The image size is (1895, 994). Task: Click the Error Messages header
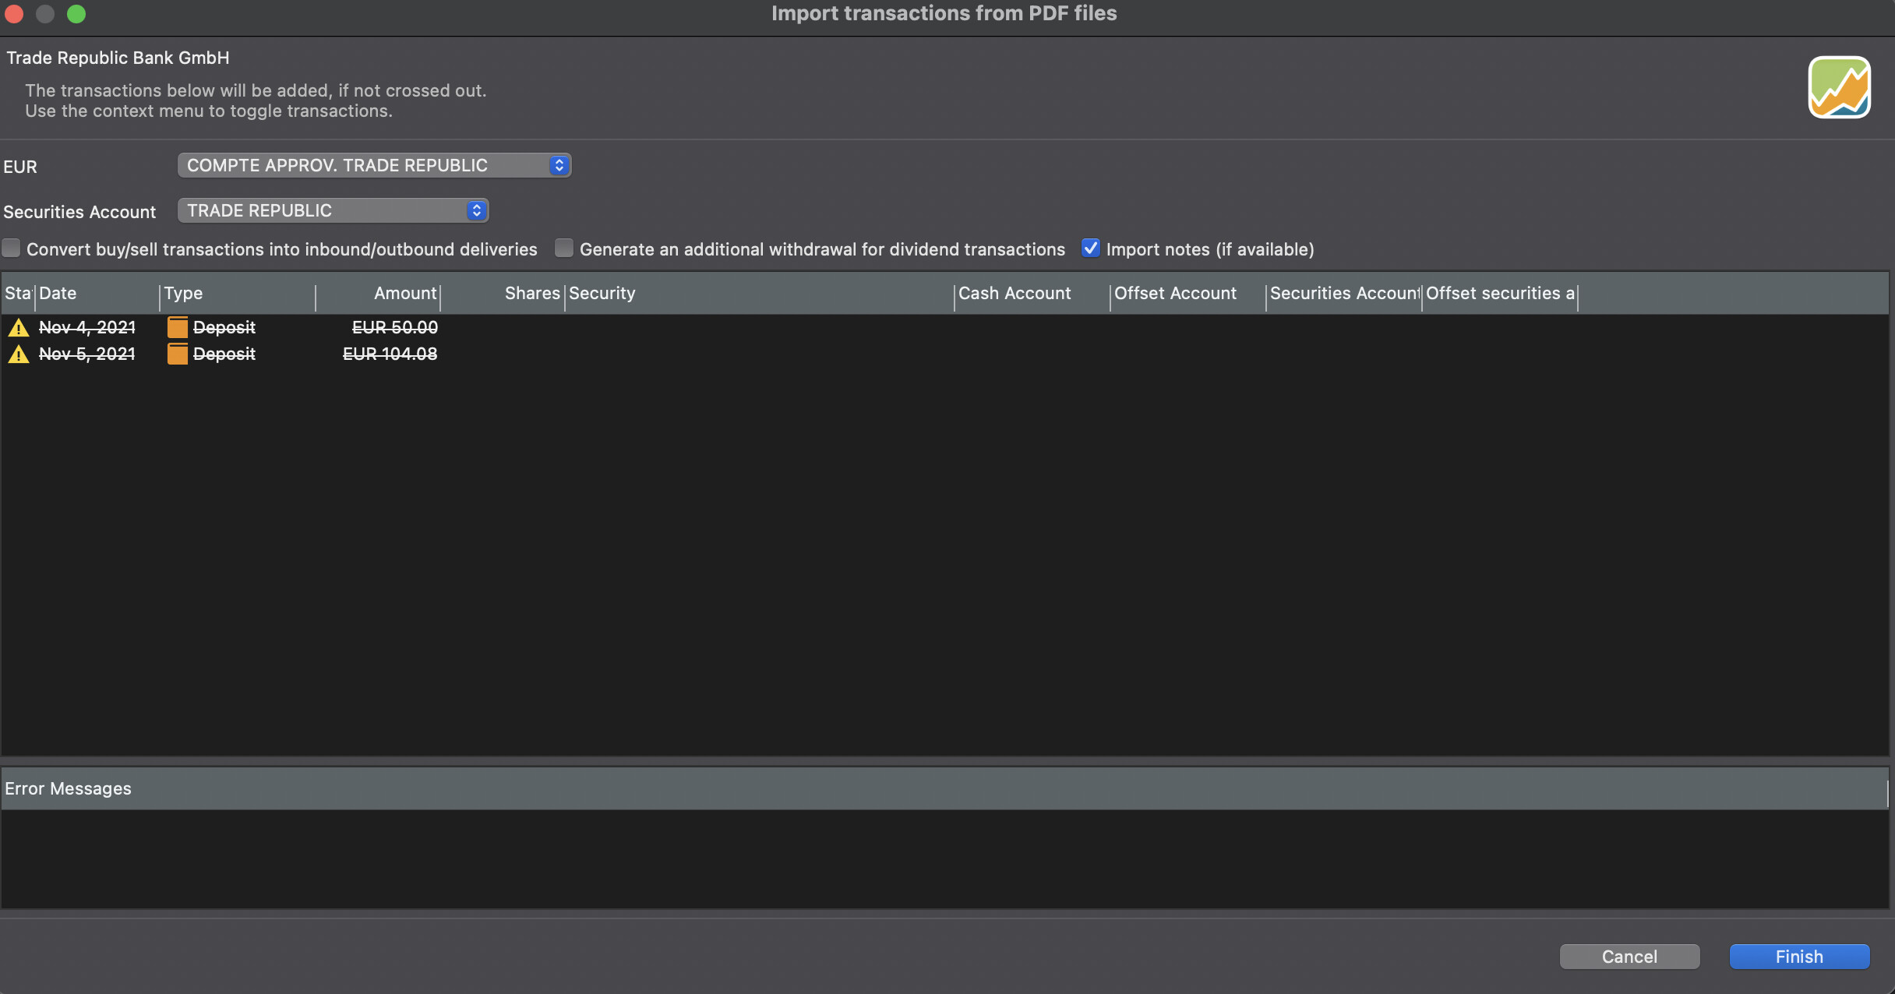944,788
